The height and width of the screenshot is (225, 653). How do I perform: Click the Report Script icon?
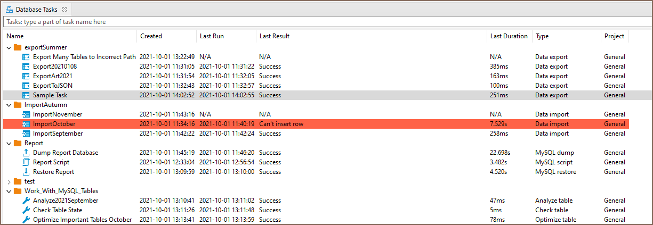[x=26, y=162]
